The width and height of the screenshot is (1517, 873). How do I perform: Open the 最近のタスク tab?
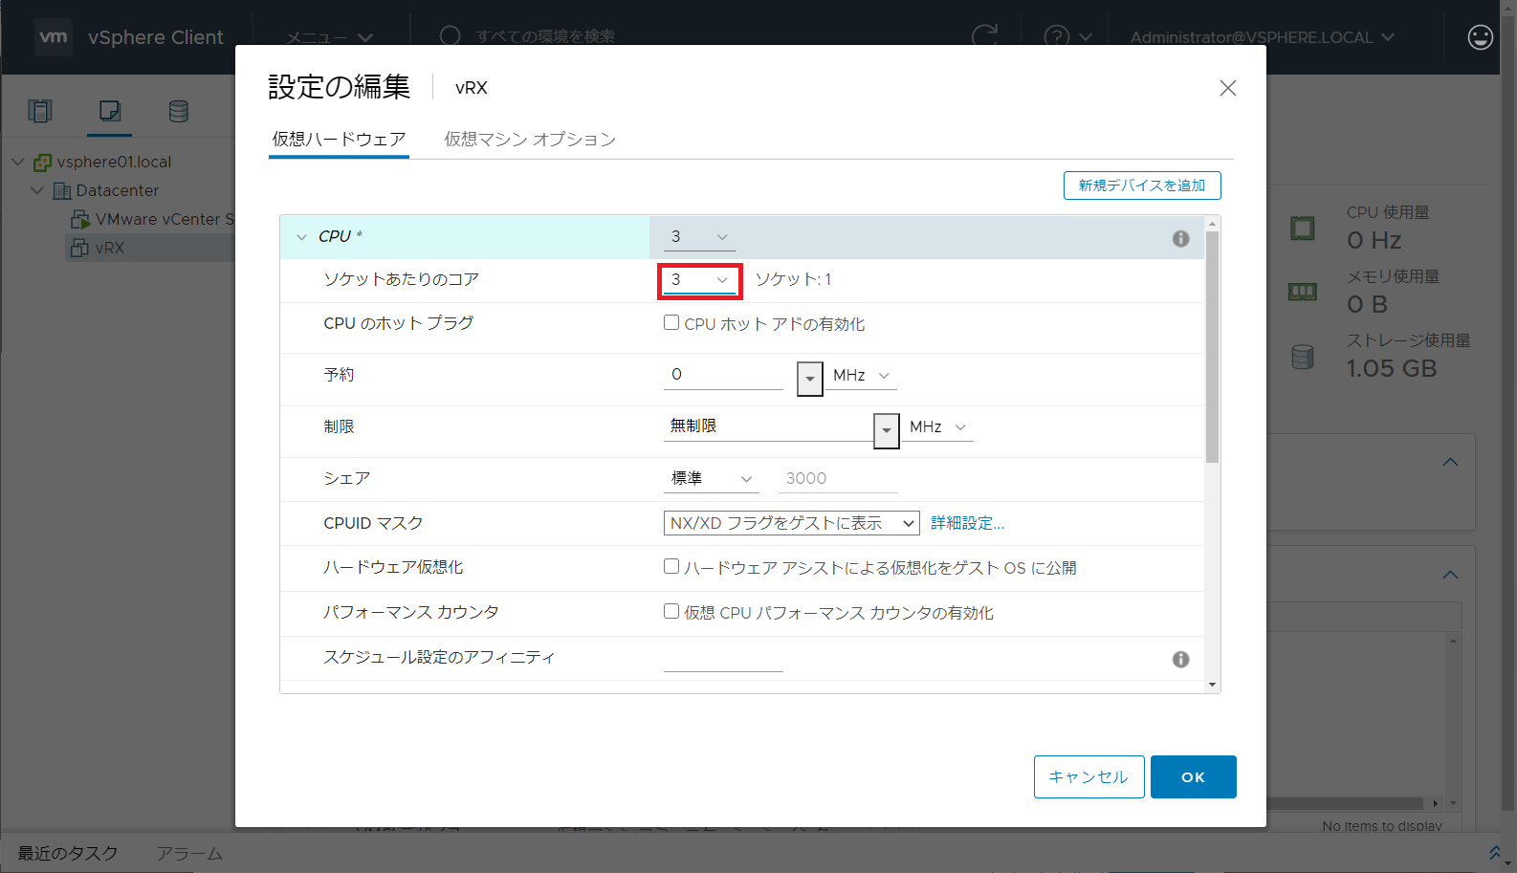(x=68, y=853)
